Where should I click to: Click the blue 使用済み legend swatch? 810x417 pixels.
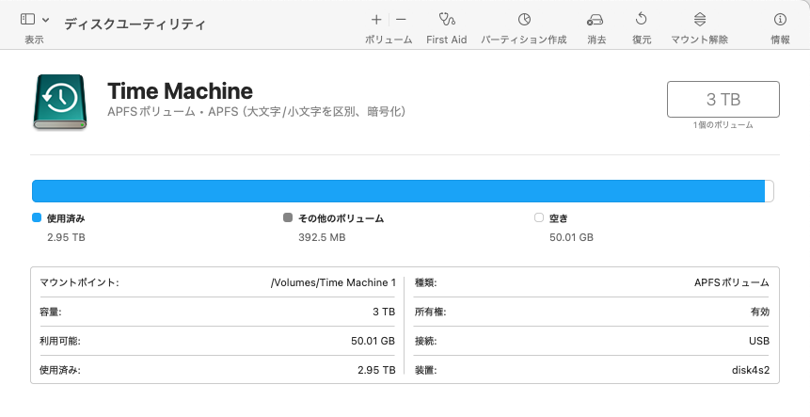(36, 217)
